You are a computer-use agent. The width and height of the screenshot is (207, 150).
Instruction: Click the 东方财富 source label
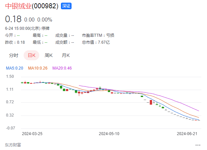point(13,145)
